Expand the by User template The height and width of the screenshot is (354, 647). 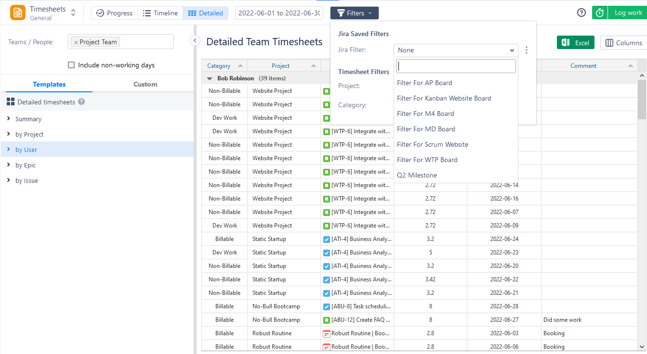[x=9, y=150]
